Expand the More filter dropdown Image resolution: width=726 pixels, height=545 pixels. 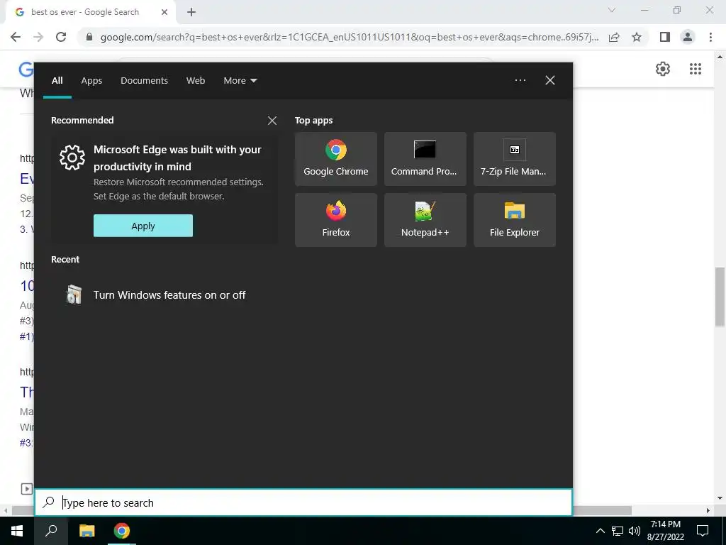coord(240,81)
